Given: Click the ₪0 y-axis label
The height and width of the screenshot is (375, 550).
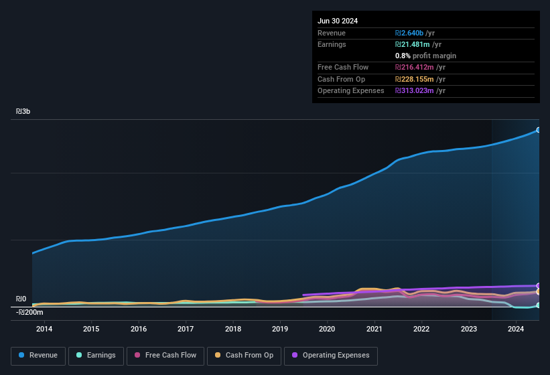Looking at the screenshot, I should point(21,299).
